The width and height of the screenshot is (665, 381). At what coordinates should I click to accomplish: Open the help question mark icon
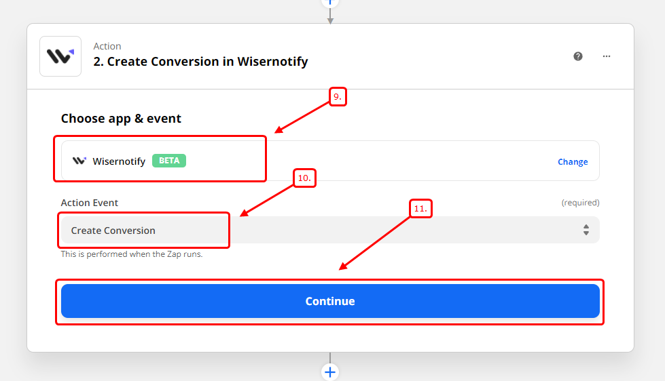578,56
